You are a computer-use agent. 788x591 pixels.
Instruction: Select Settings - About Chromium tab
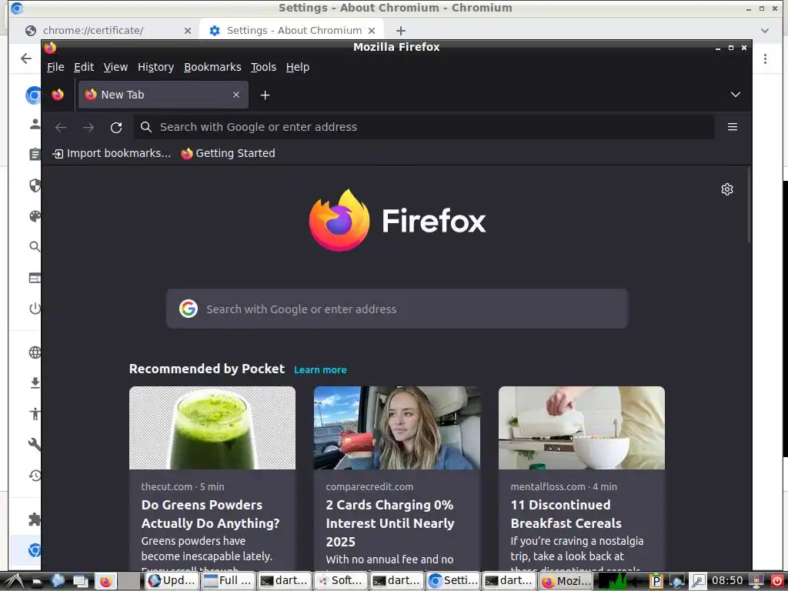[x=292, y=31]
